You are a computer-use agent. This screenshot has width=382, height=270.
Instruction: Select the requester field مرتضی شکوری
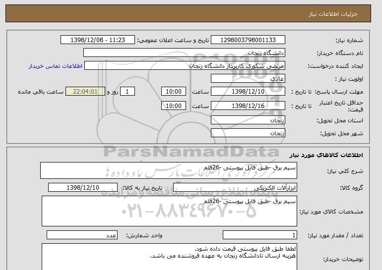tap(185, 66)
